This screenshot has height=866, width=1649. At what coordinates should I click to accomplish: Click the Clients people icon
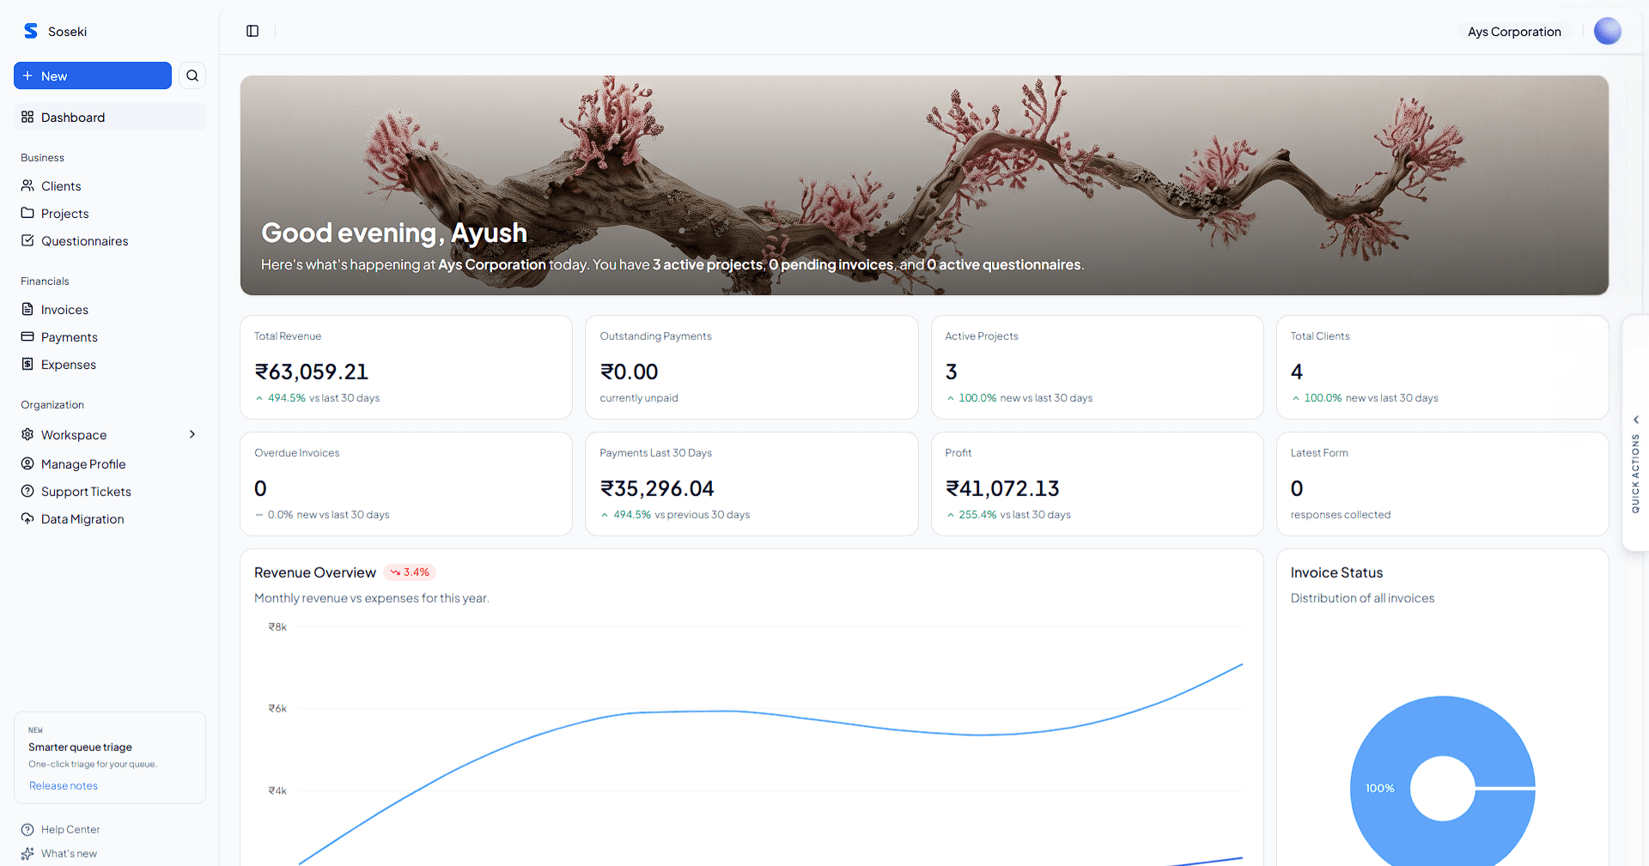pyautogui.click(x=27, y=185)
